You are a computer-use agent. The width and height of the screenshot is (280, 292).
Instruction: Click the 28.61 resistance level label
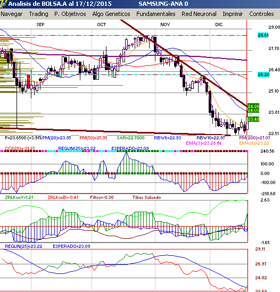(x=263, y=35)
